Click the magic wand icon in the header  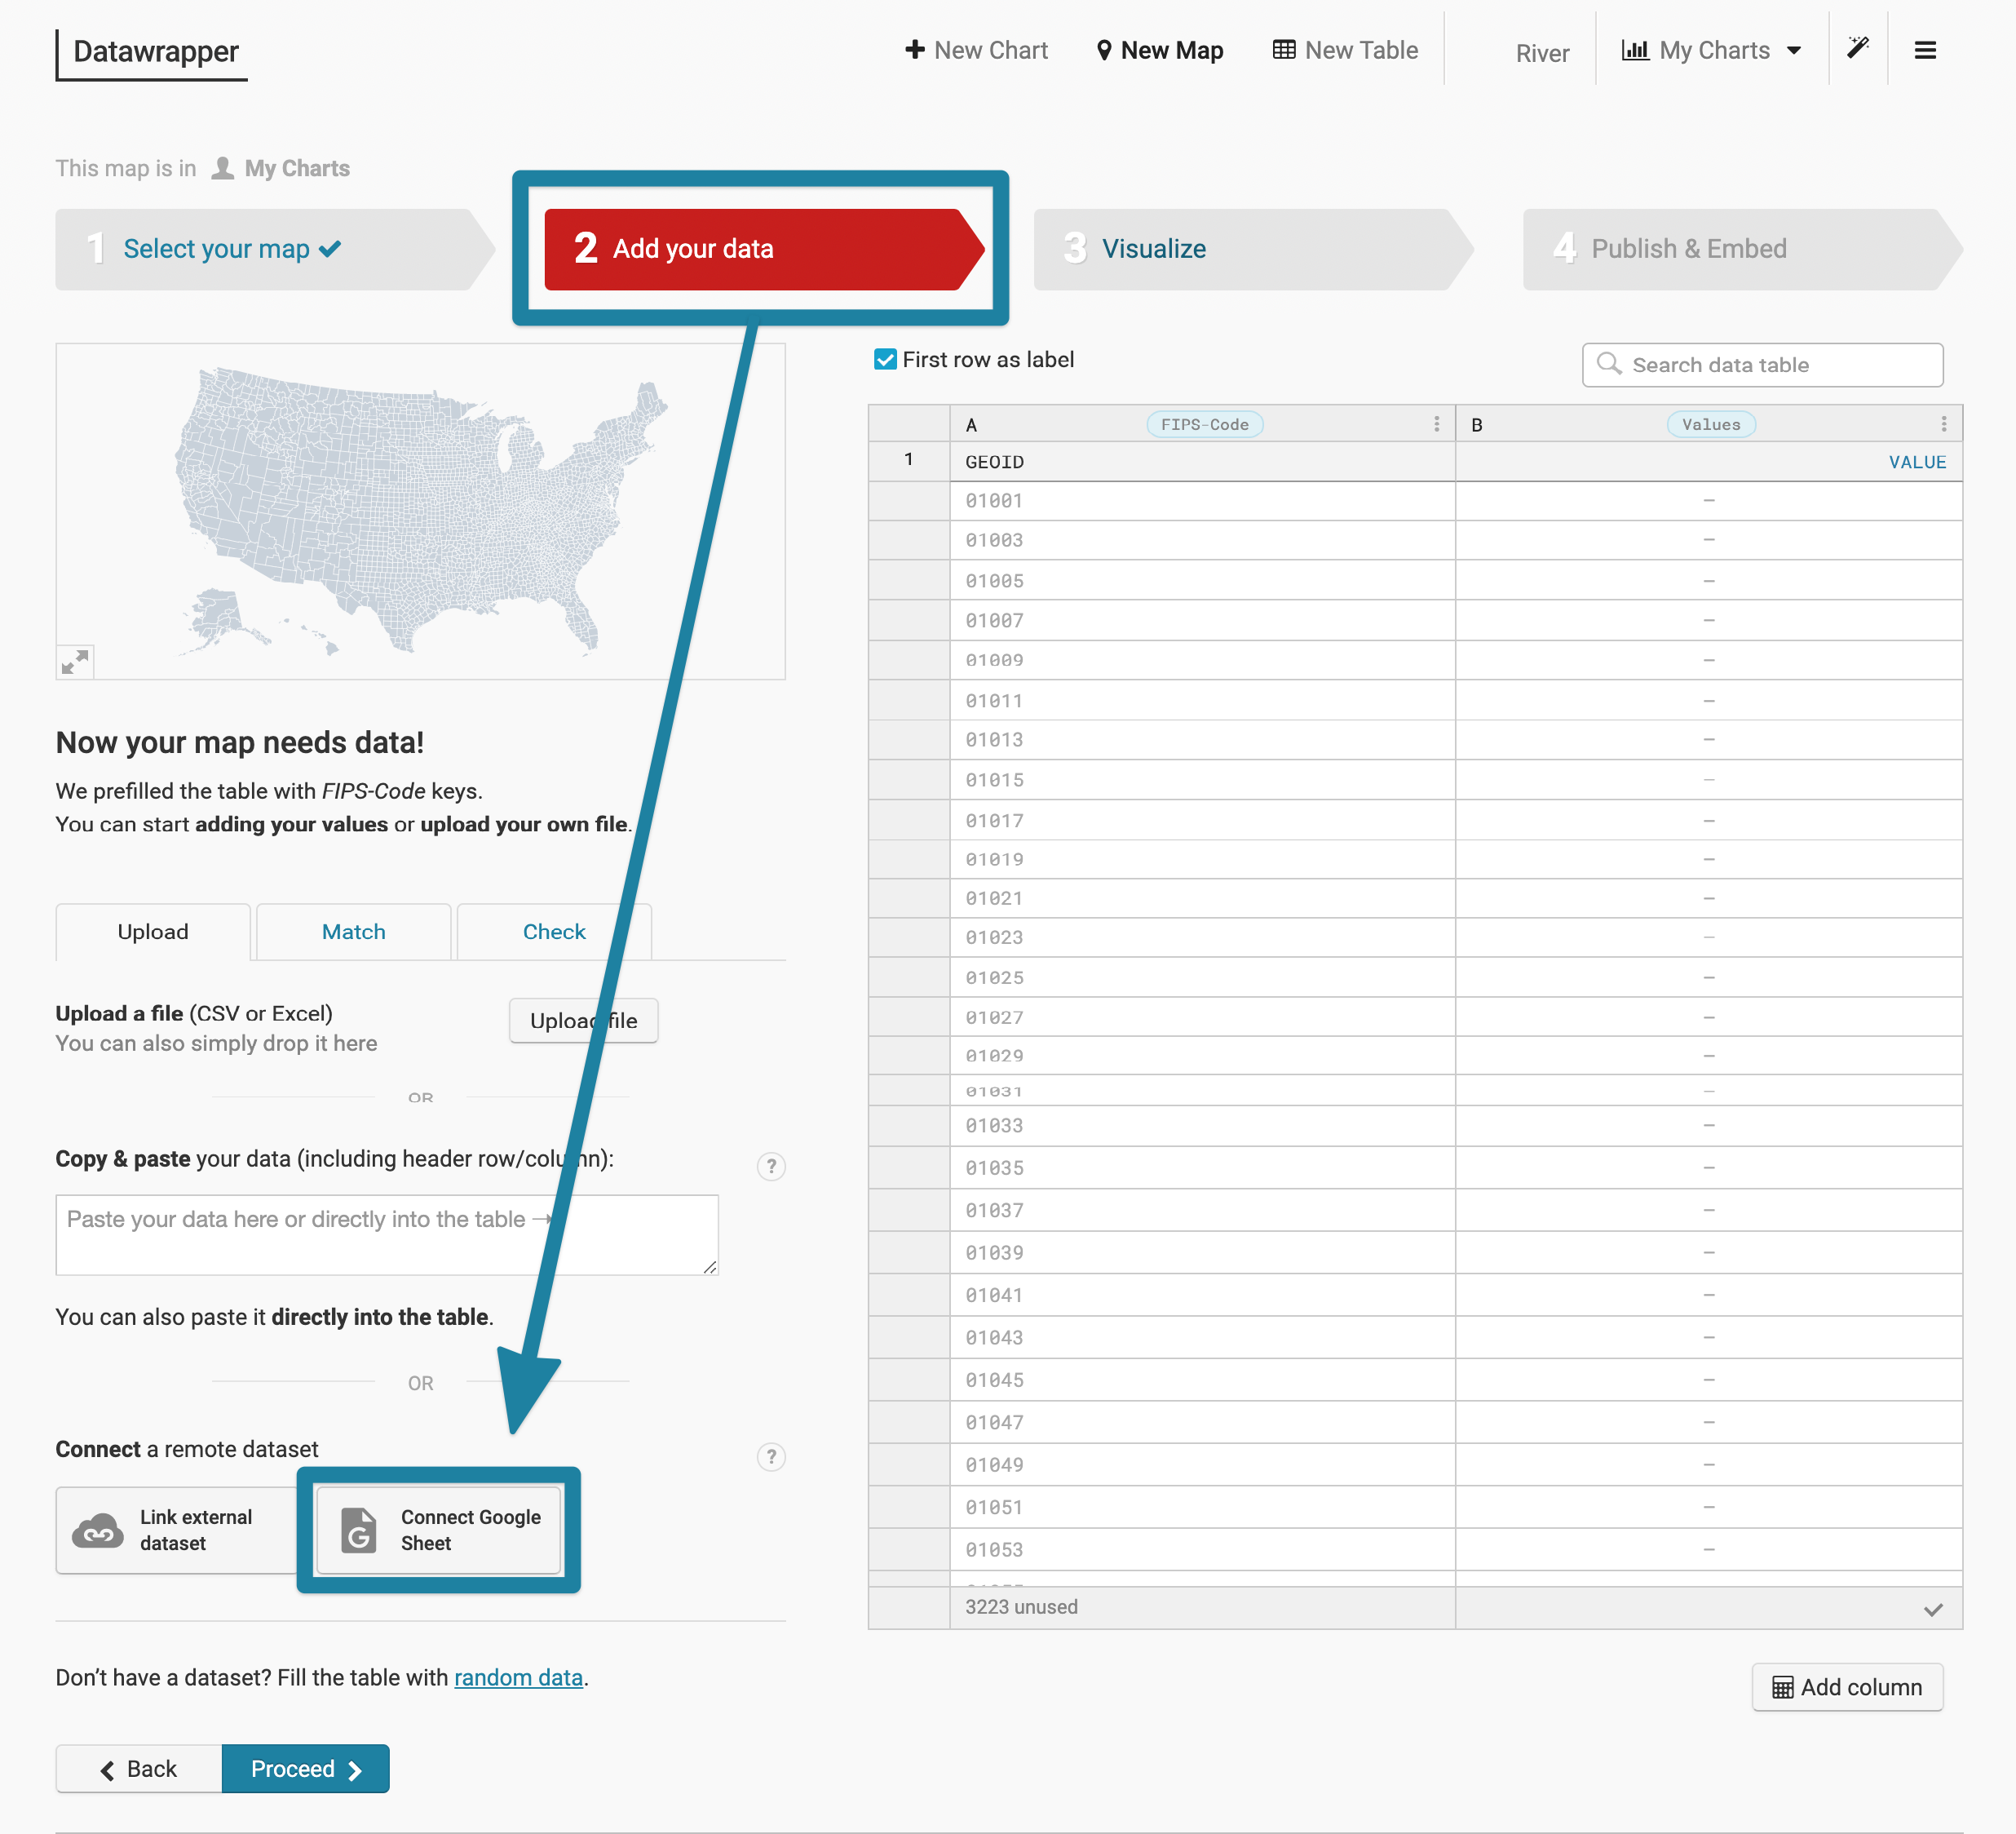click(x=1858, y=47)
